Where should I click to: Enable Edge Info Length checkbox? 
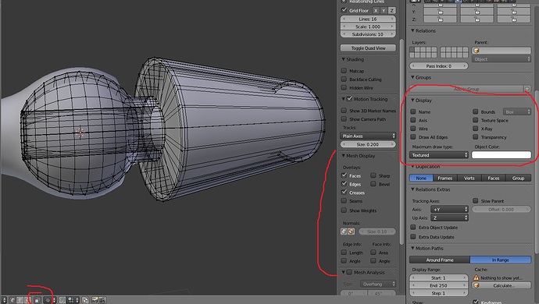pos(344,253)
